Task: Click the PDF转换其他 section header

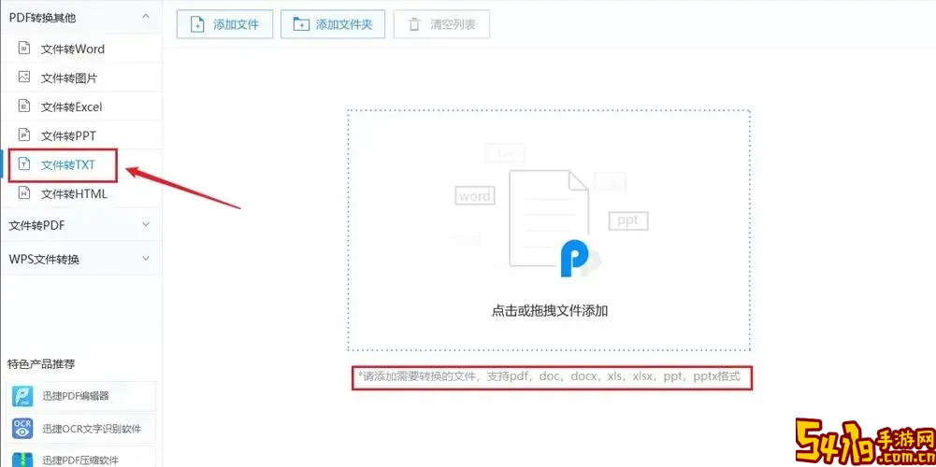Action: (x=81, y=17)
